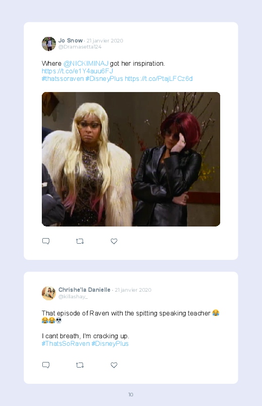The width and height of the screenshot is (262, 406).
Task: Reply to Chrishe'la Danielle's tweet
Action: (x=46, y=365)
